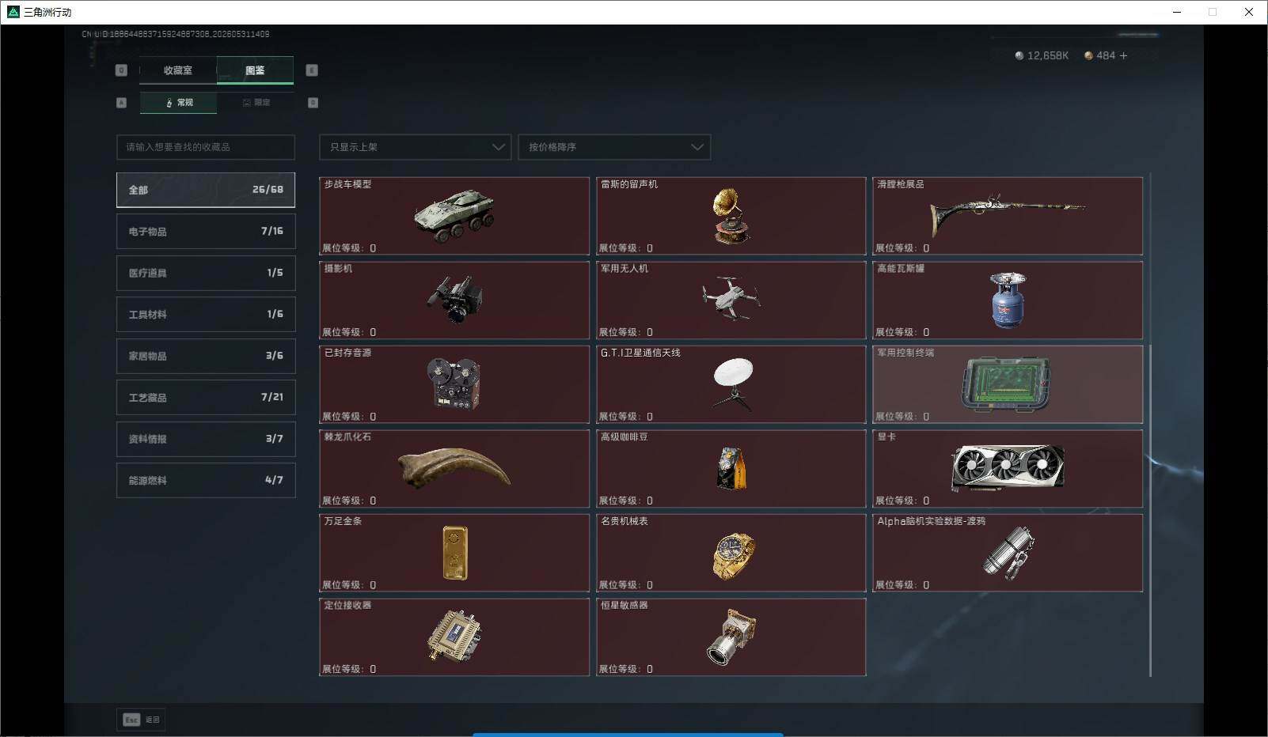Viewport: 1268px width, 737px height.
Task: Click the 12,658K currency amount
Action: click(1048, 55)
